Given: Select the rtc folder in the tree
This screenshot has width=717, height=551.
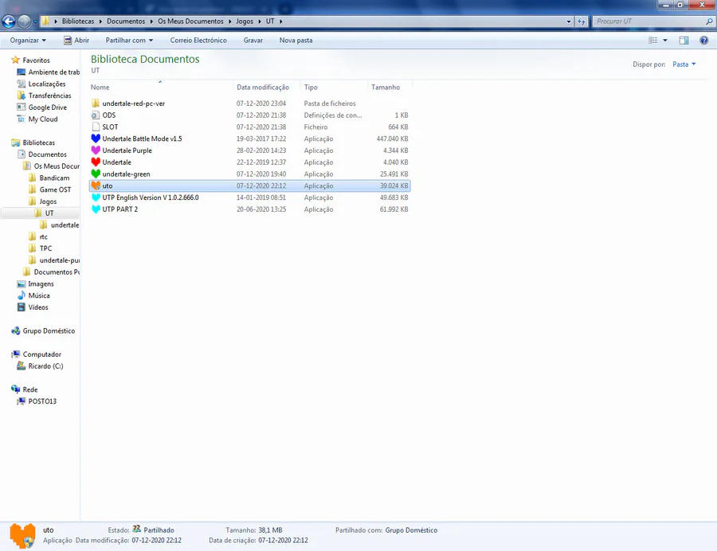Looking at the screenshot, I should tap(38, 236).
